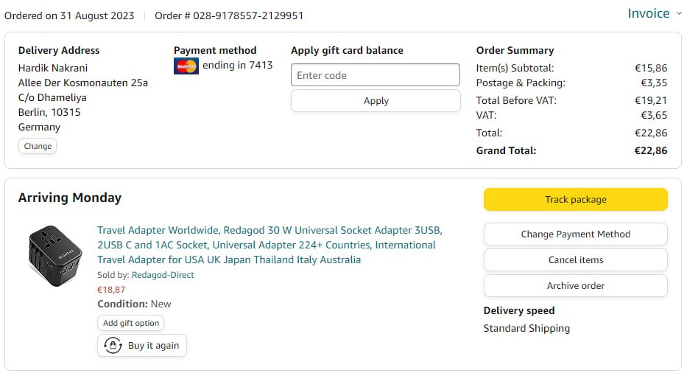Viewport: 687px width, 373px height.
Task: Click the item price €18,87
Action: [x=111, y=290]
